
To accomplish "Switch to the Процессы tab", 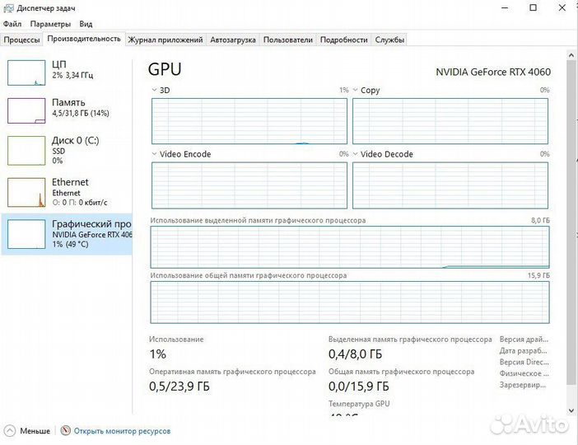I will (x=21, y=40).
